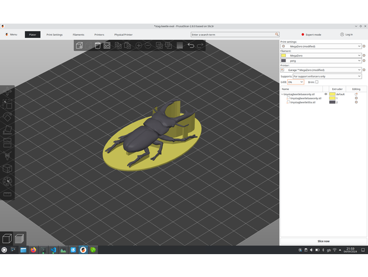The height and width of the screenshot is (277, 368).
Task: Click the Undo arrow in toolbar
Action: point(190,45)
